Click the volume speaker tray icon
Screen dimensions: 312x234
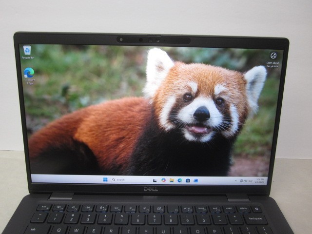click(x=246, y=181)
